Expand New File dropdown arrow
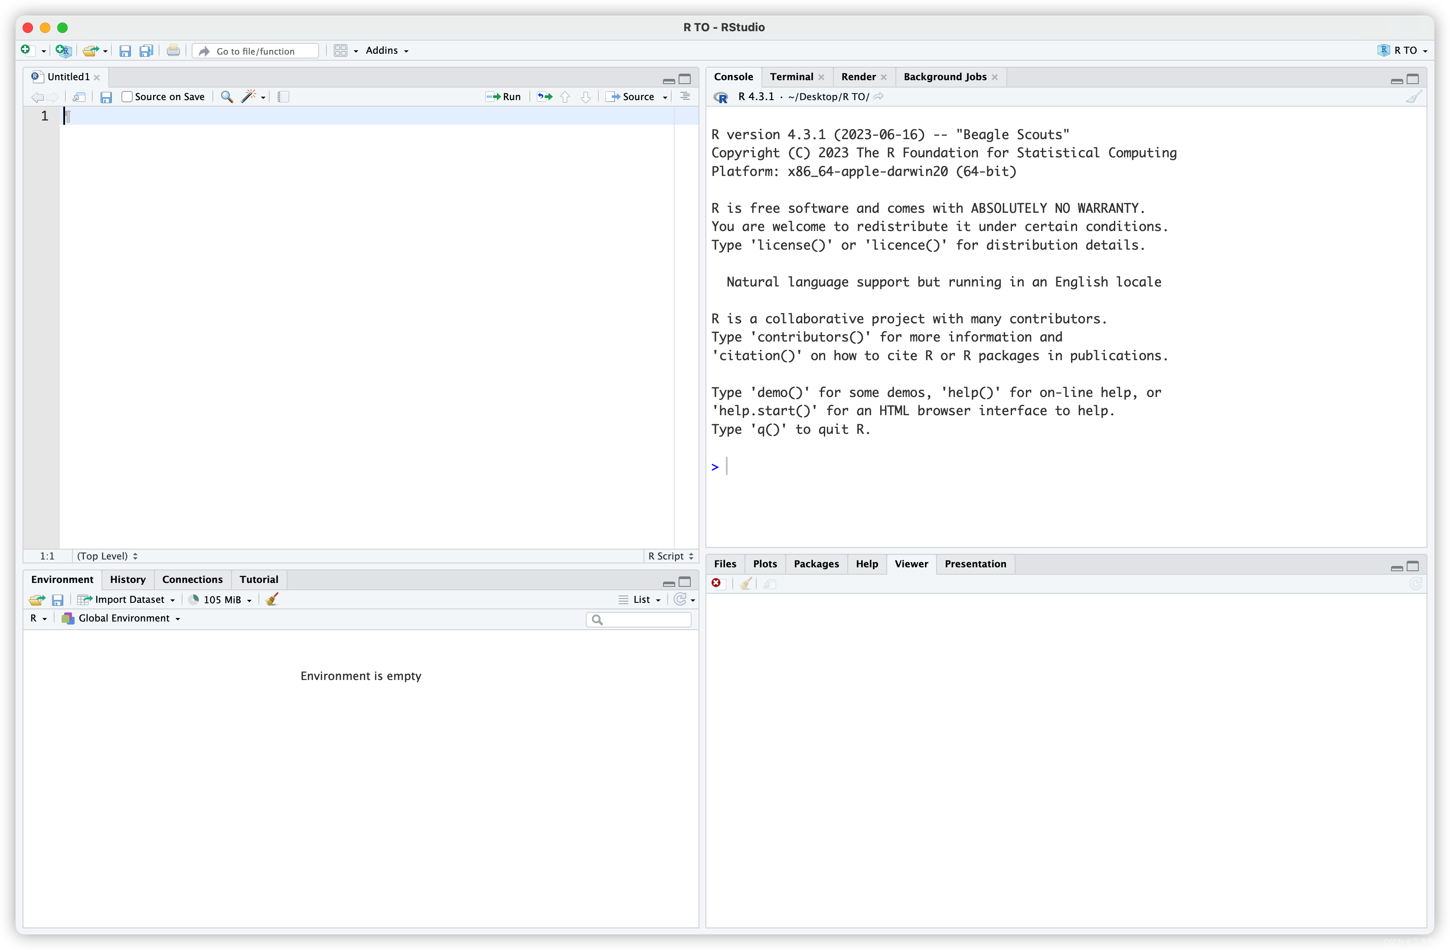Viewport: 1450px width, 950px height. [x=43, y=51]
